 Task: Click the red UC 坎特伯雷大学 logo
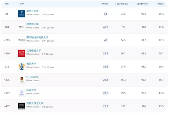(x=22, y=53)
